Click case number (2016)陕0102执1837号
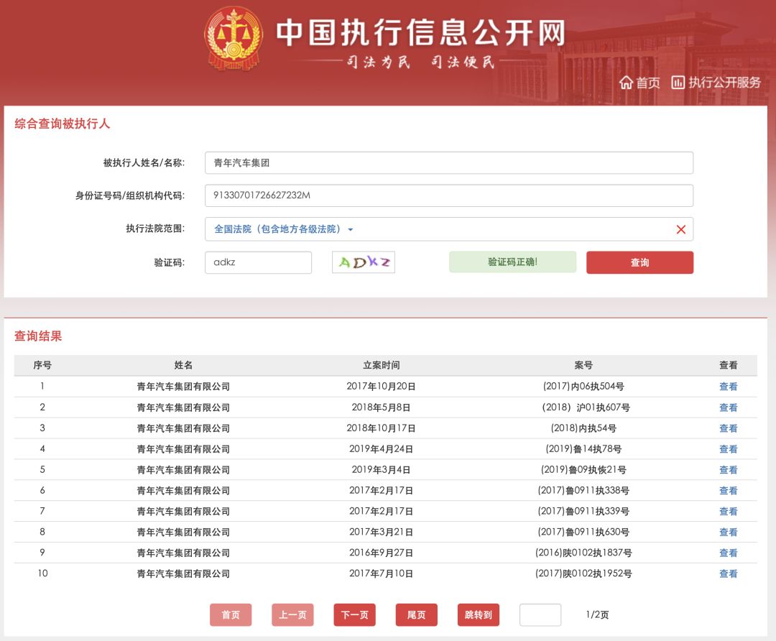This screenshot has height=641, width=776. click(x=583, y=553)
